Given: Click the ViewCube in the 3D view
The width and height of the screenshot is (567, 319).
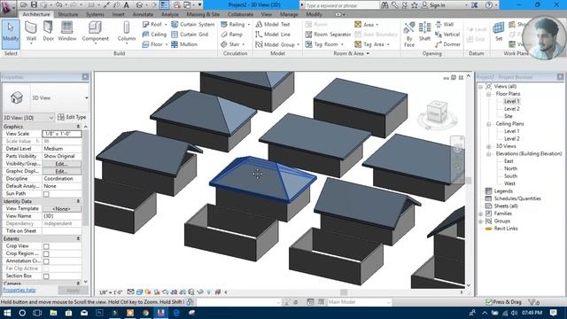Looking at the screenshot, I should [437, 113].
